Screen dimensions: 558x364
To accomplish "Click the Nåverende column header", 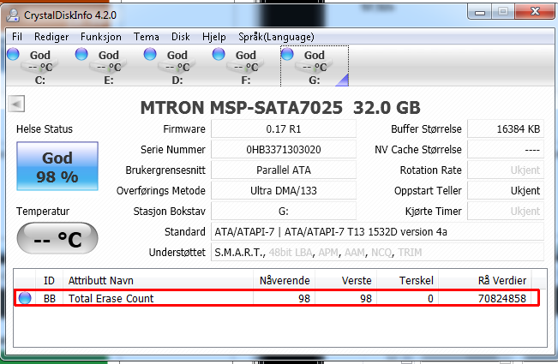I will pyautogui.click(x=284, y=280).
